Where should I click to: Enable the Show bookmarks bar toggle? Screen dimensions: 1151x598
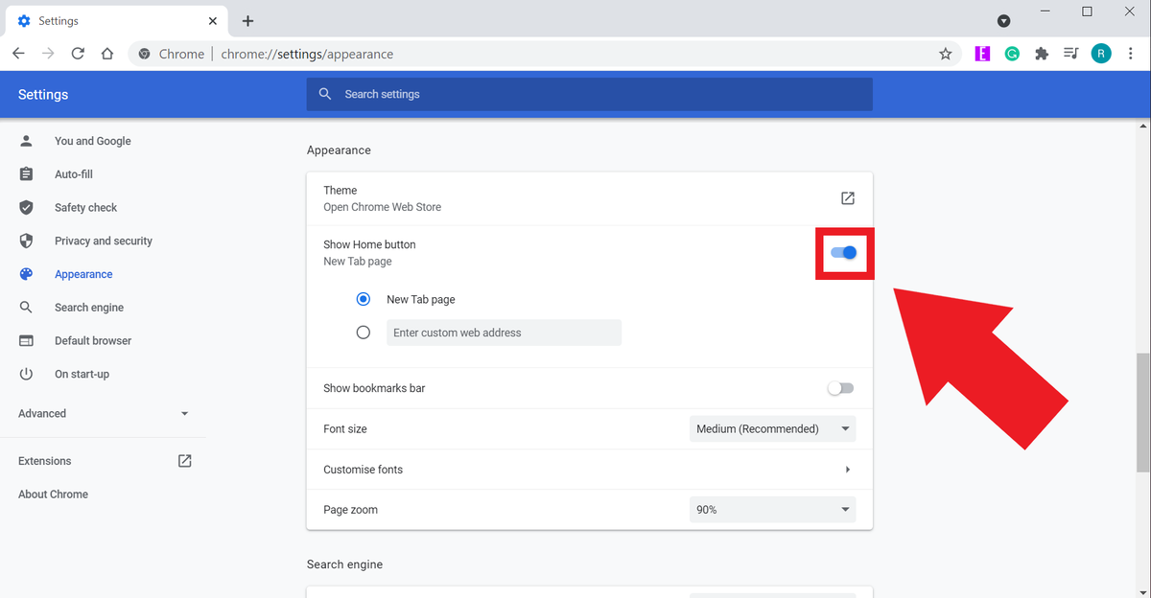[x=839, y=388]
